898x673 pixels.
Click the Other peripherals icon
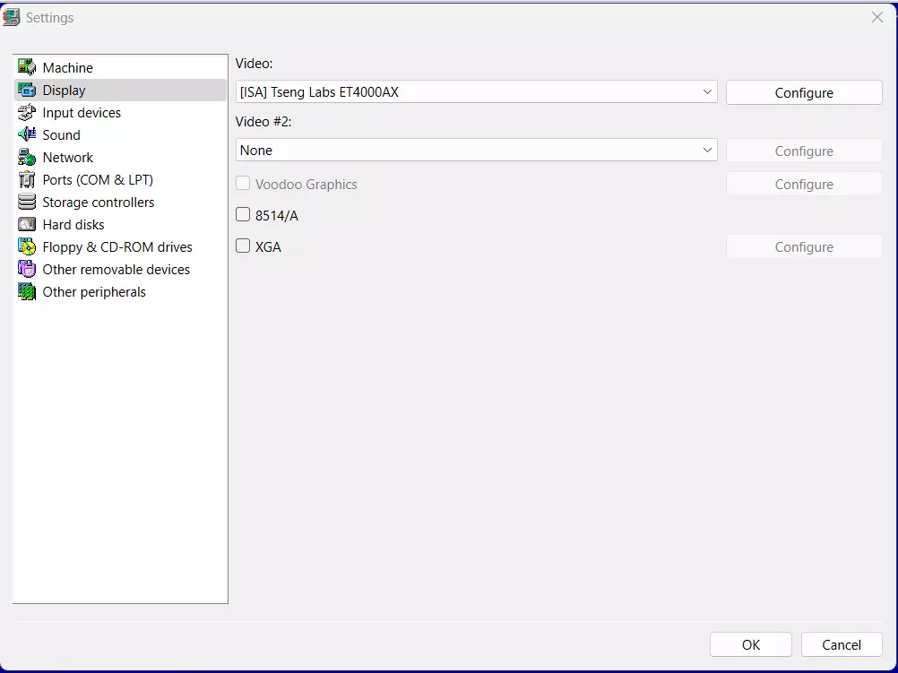point(26,291)
